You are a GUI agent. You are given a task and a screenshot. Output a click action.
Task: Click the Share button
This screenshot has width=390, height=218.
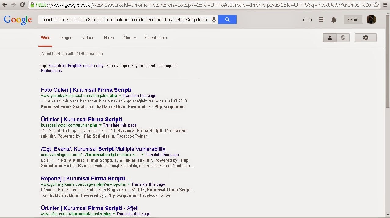(x=353, y=20)
